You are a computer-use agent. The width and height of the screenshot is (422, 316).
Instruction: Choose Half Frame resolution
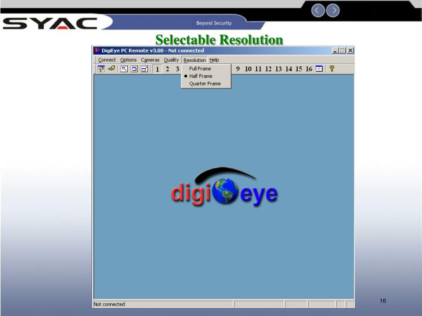tap(206, 76)
